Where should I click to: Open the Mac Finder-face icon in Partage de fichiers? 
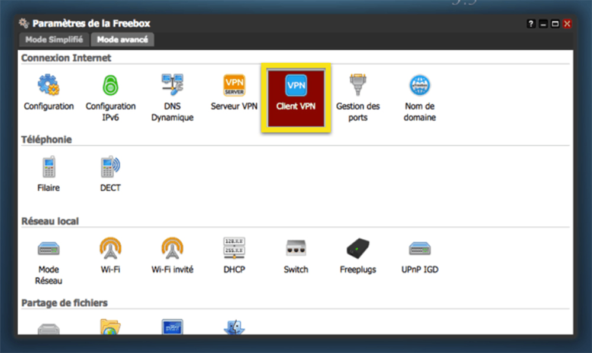click(234, 327)
